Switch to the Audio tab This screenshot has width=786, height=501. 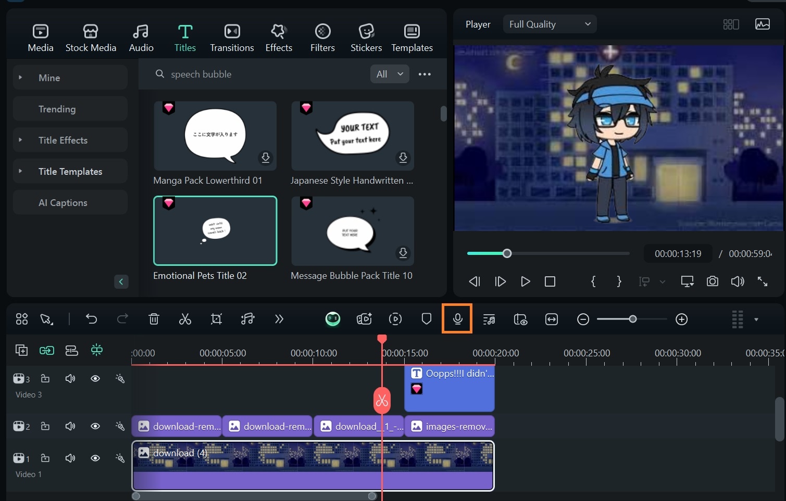[141, 38]
